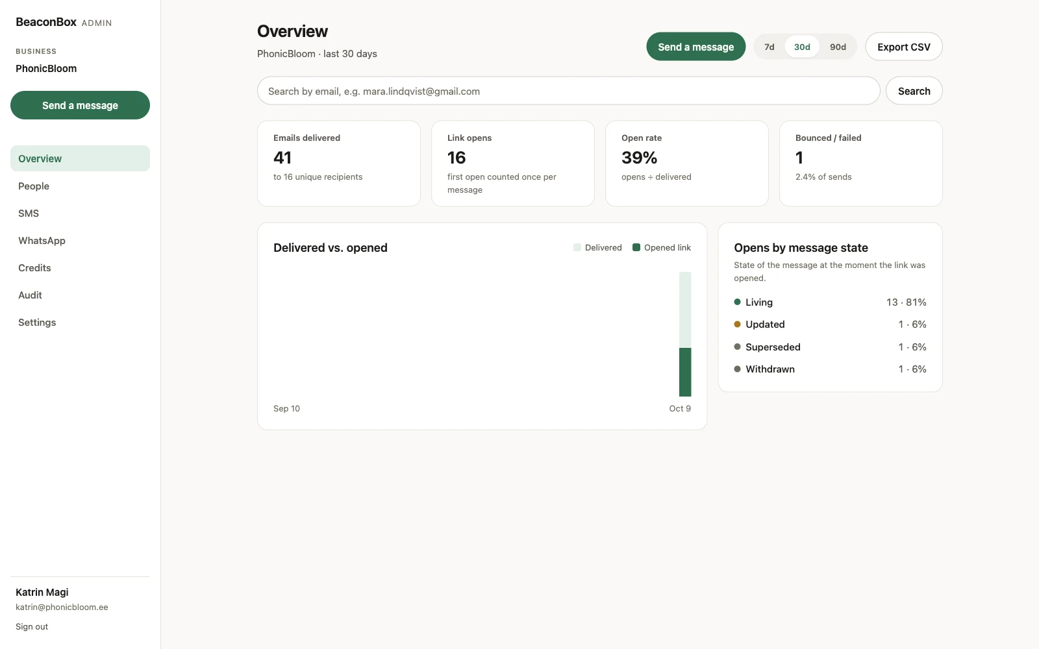Click the BeaconBox logo text
This screenshot has width=1039, height=649.
(x=46, y=22)
